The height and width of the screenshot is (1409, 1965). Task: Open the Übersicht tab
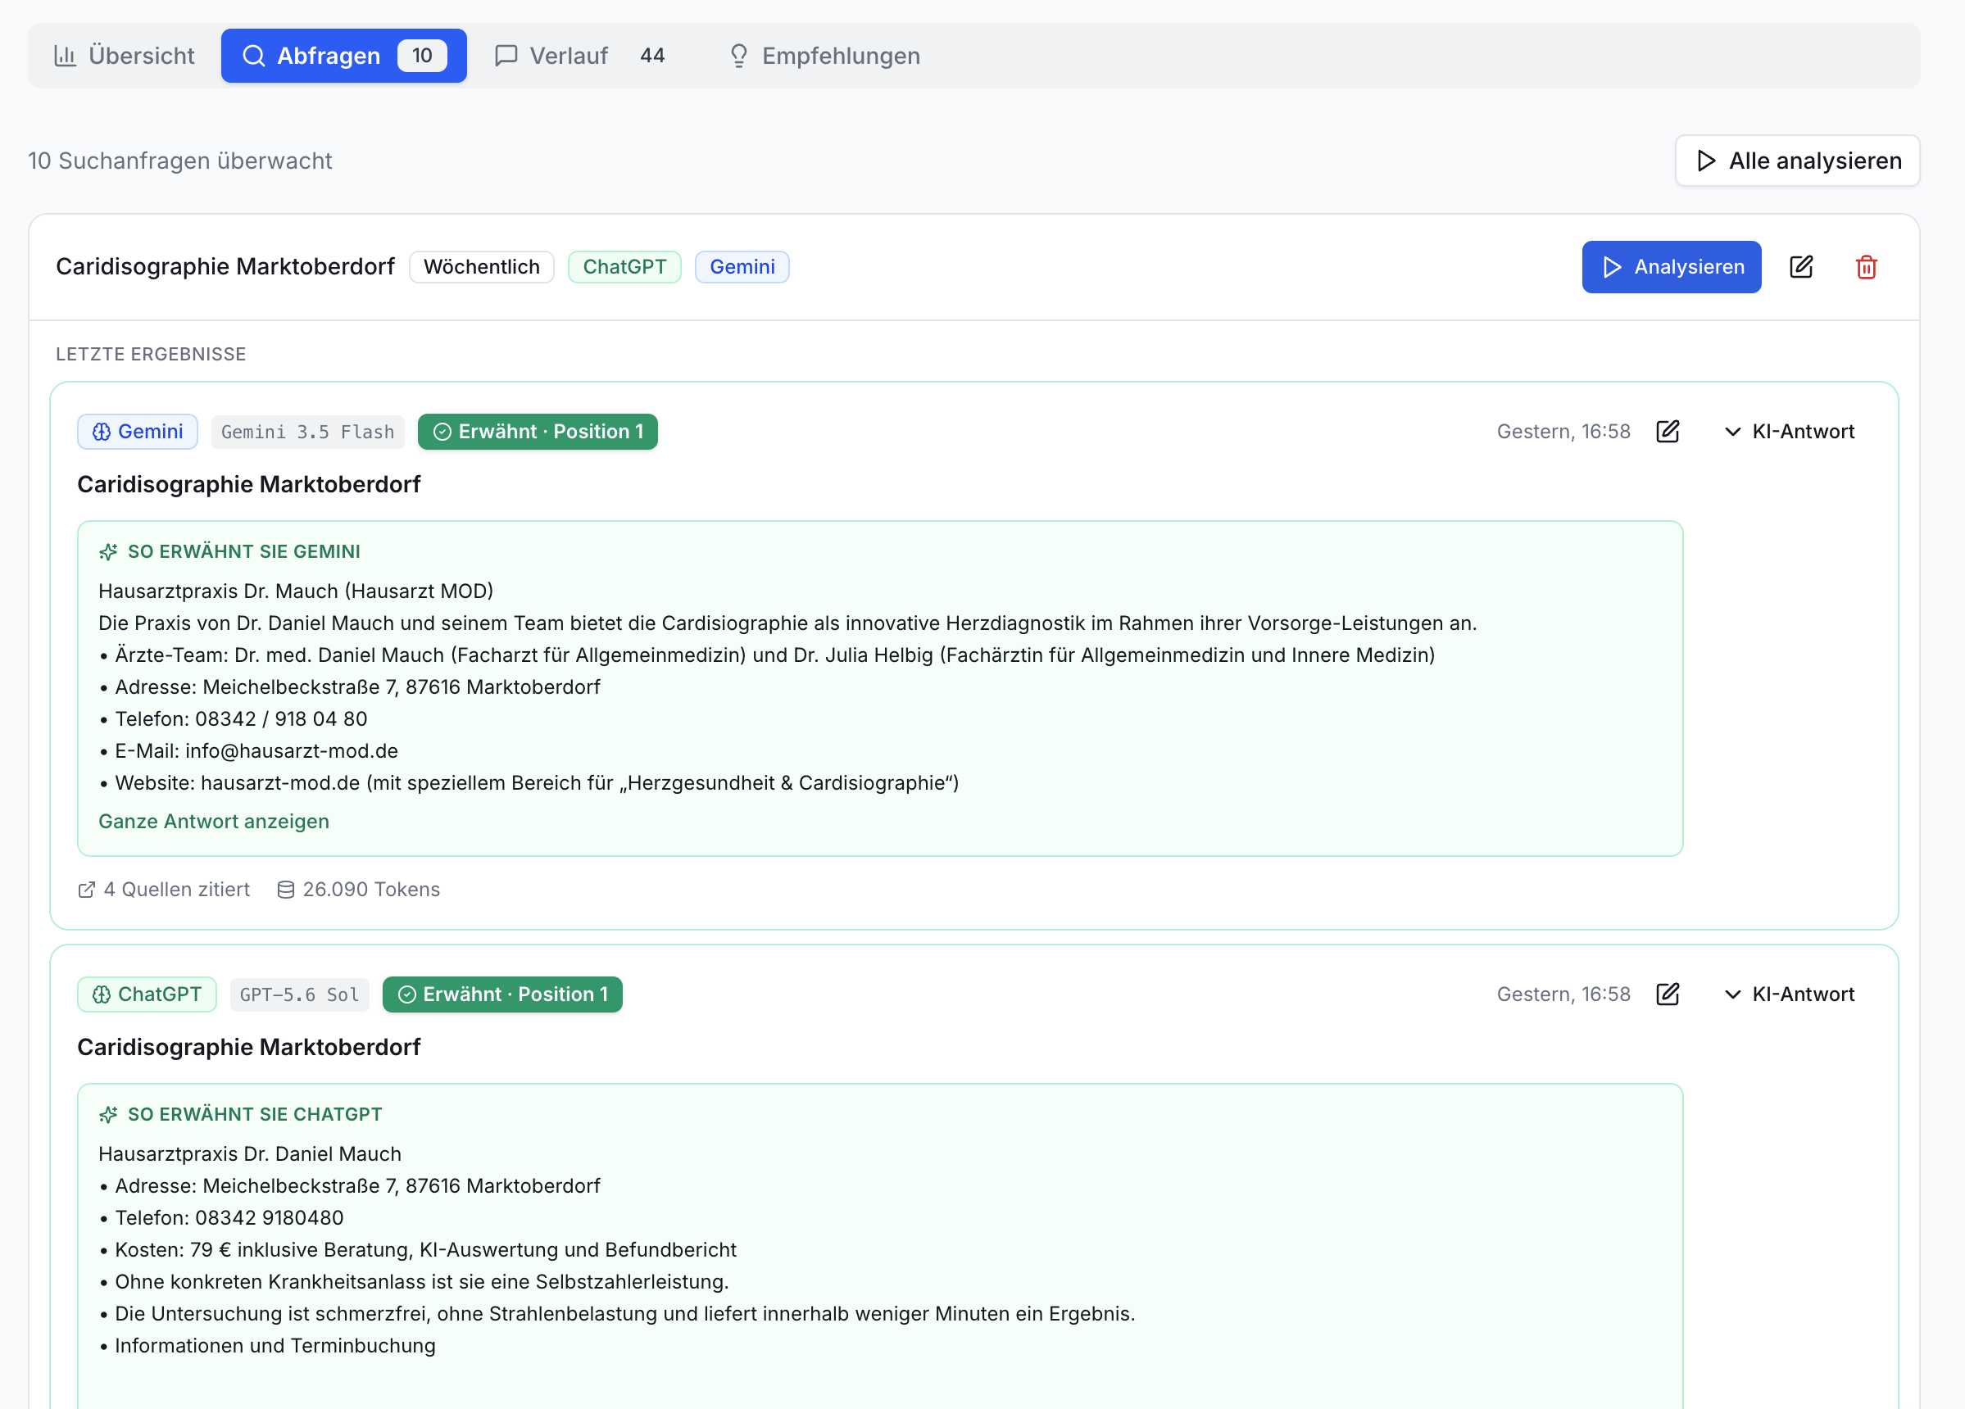coord(125,57)
